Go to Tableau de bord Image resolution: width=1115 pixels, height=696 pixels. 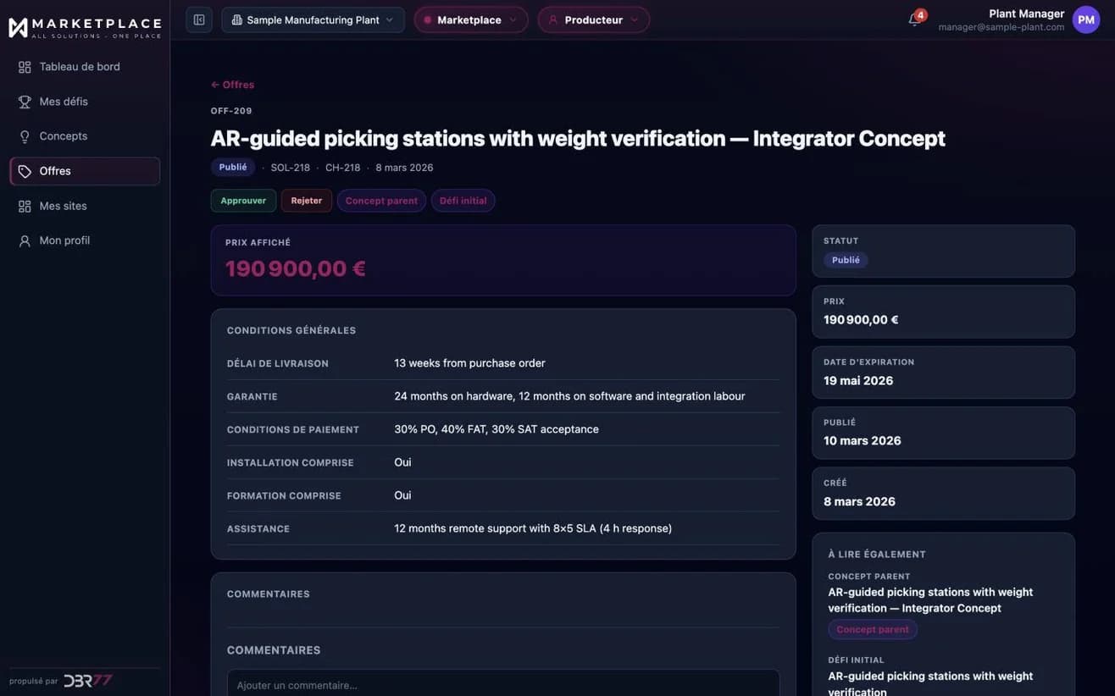[x=85, y=67]
